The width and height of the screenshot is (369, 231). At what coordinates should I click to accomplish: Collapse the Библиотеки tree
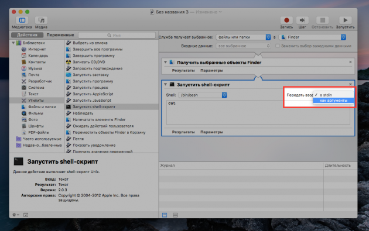13,43
